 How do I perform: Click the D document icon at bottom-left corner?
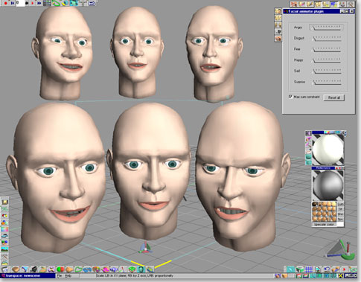coord(5,269)
